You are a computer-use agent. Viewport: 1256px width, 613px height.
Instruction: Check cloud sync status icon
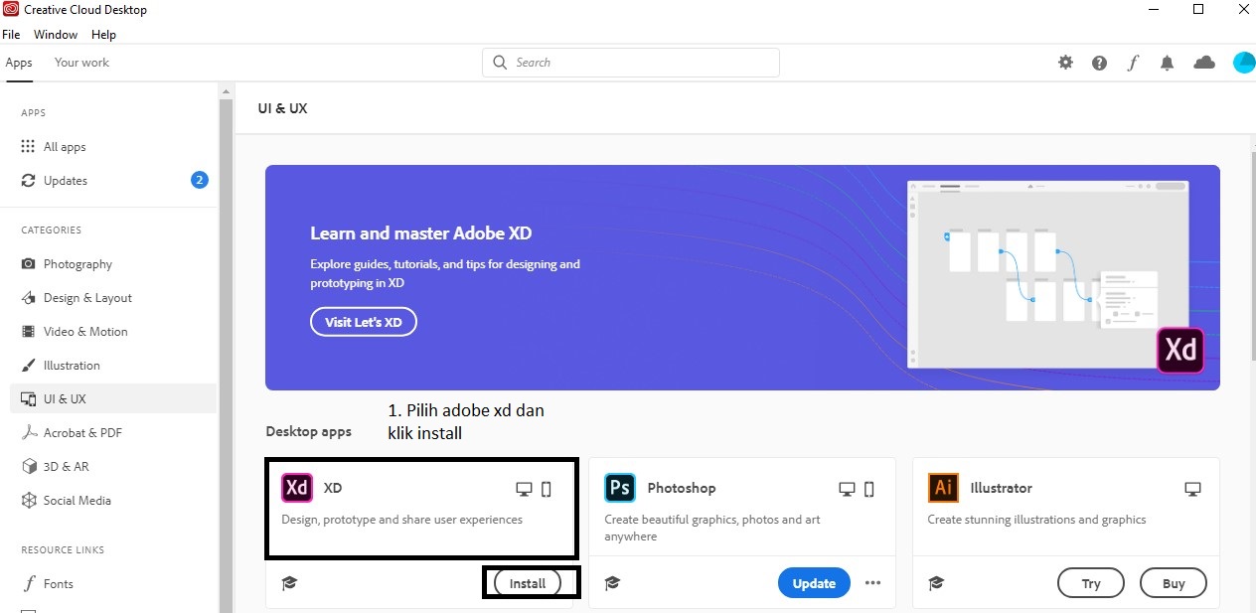[1203, 63]
